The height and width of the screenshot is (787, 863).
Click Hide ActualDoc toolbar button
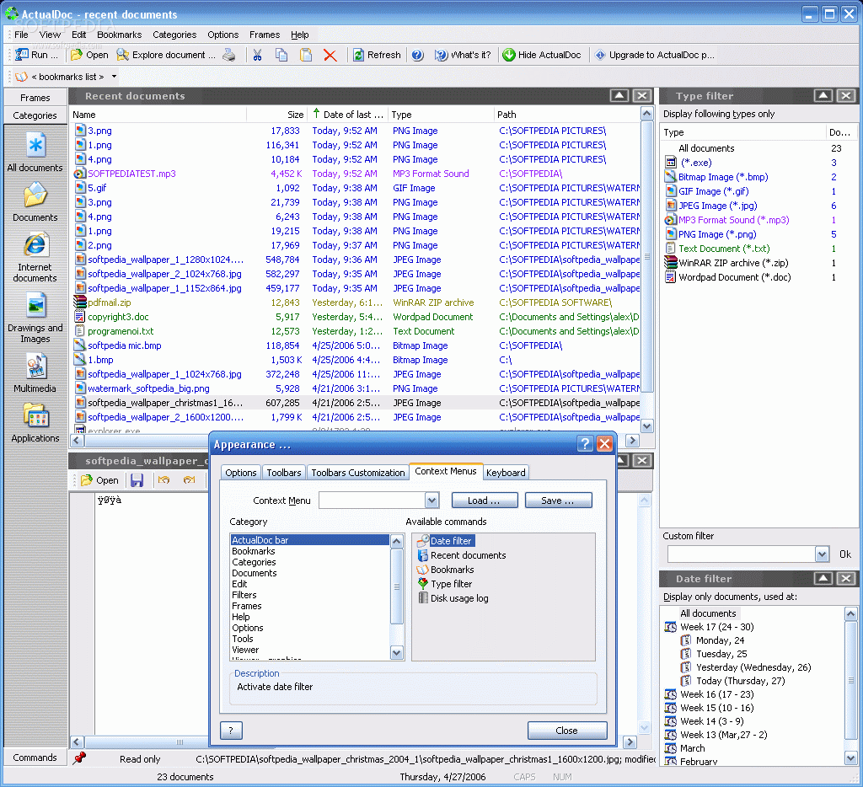[x=542, y=55]
